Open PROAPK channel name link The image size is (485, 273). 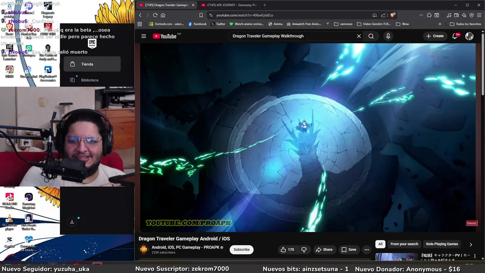point(186,247)
